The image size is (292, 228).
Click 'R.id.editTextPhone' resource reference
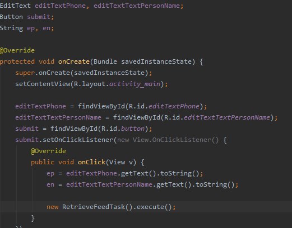(164, 106)
